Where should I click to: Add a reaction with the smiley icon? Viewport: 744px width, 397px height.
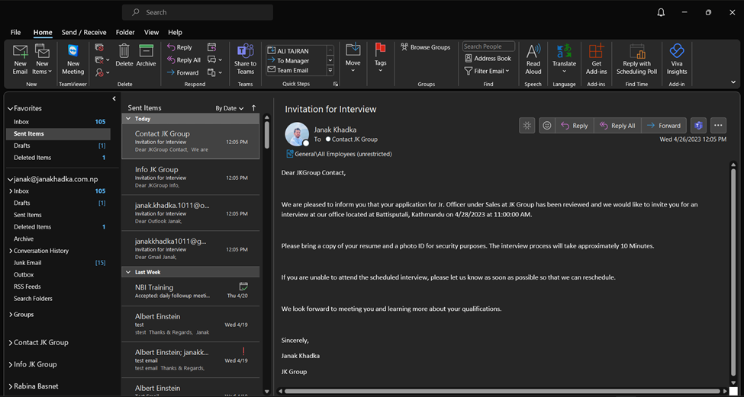point(547,126)
